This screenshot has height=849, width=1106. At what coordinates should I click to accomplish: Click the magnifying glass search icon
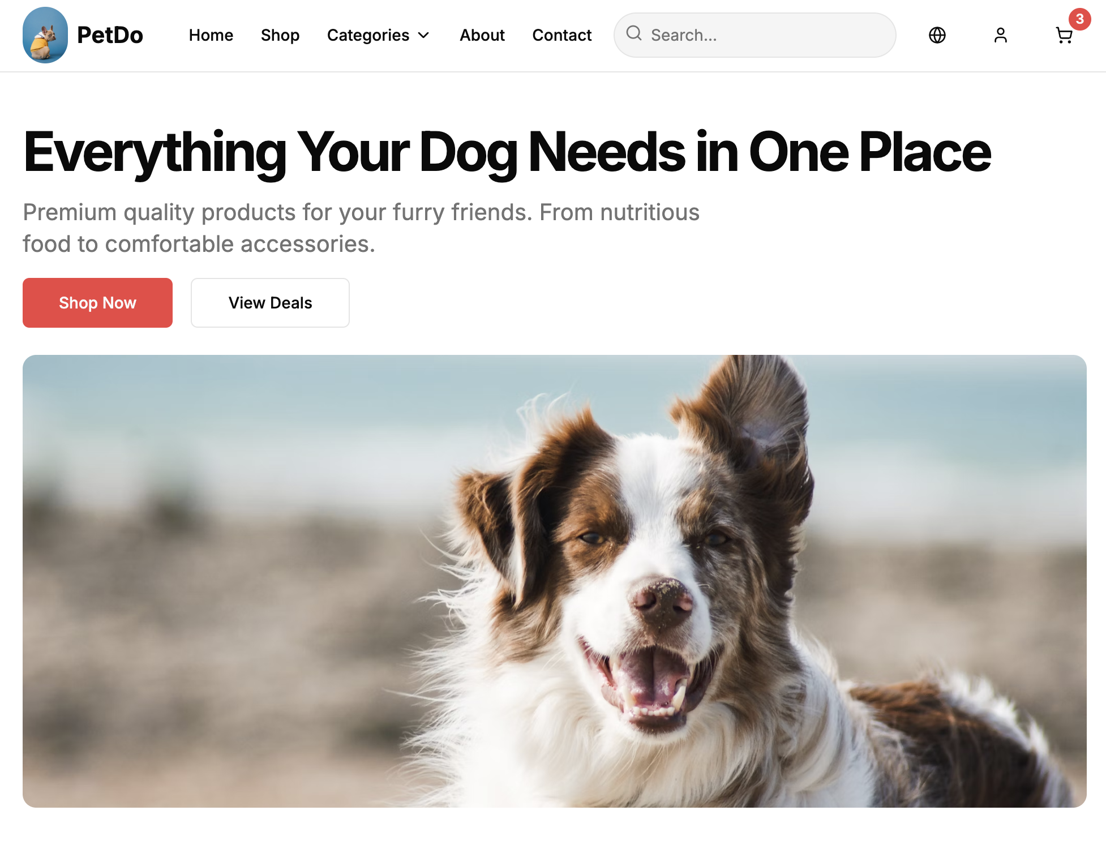tap(634, 33)
